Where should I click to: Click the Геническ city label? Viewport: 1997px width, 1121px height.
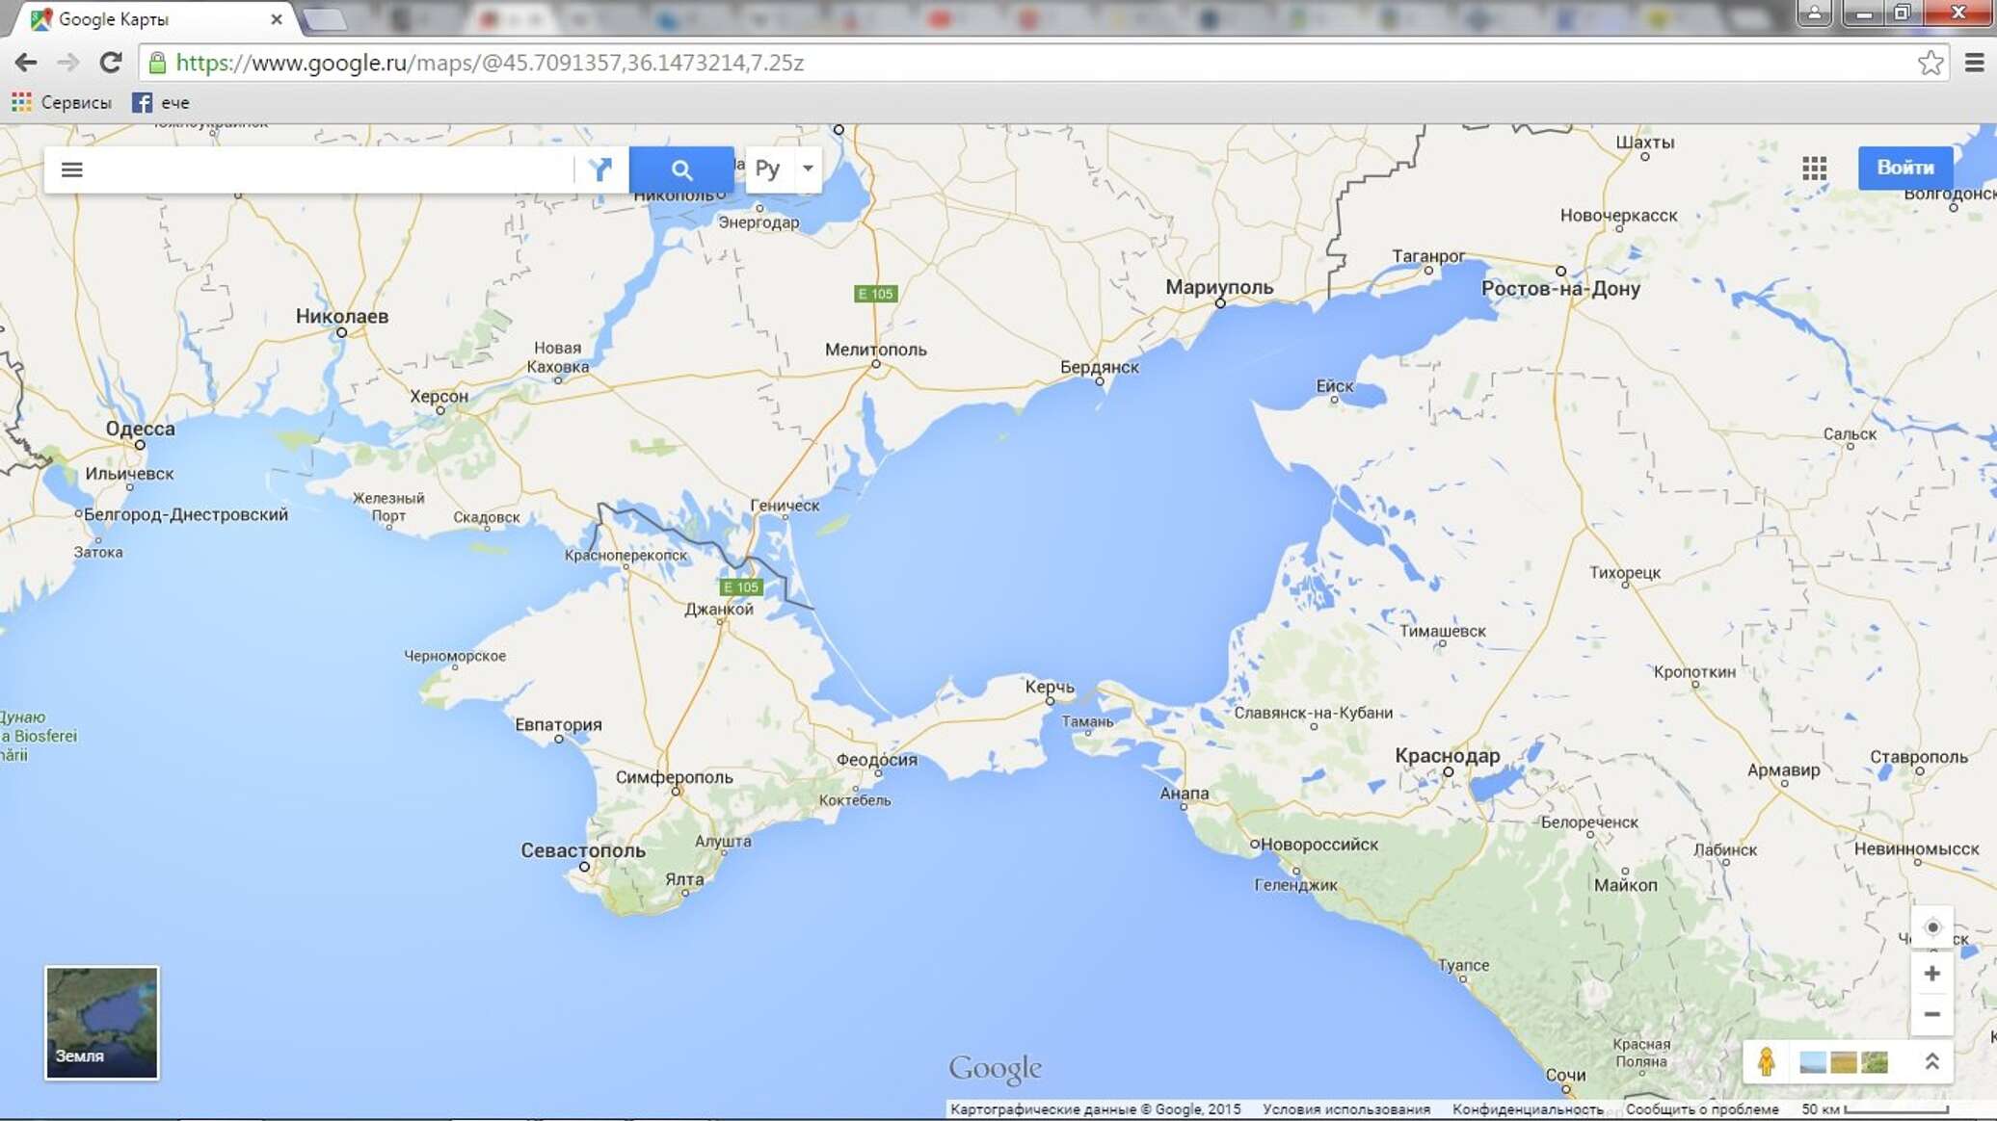(x=785, y=506)
